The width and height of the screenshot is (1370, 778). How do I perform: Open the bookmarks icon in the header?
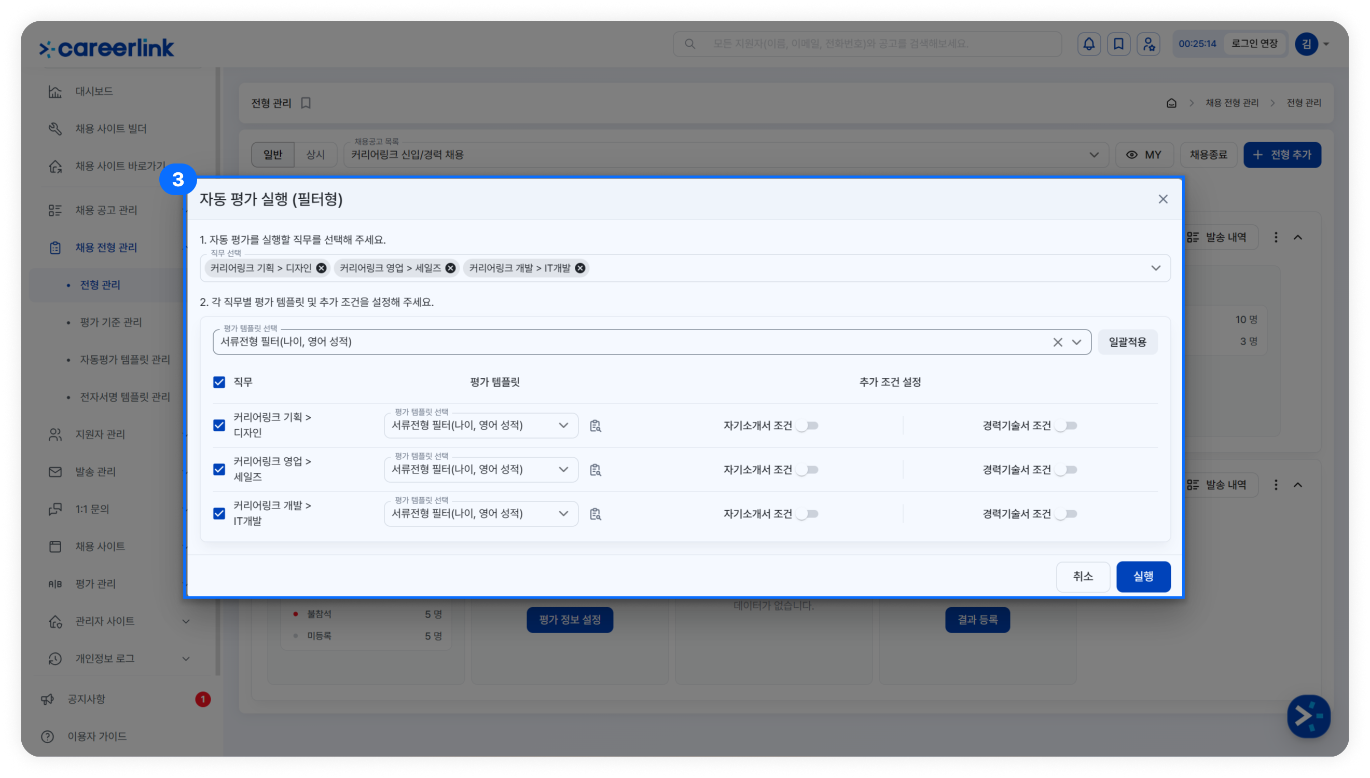(x=1118, y=44)
